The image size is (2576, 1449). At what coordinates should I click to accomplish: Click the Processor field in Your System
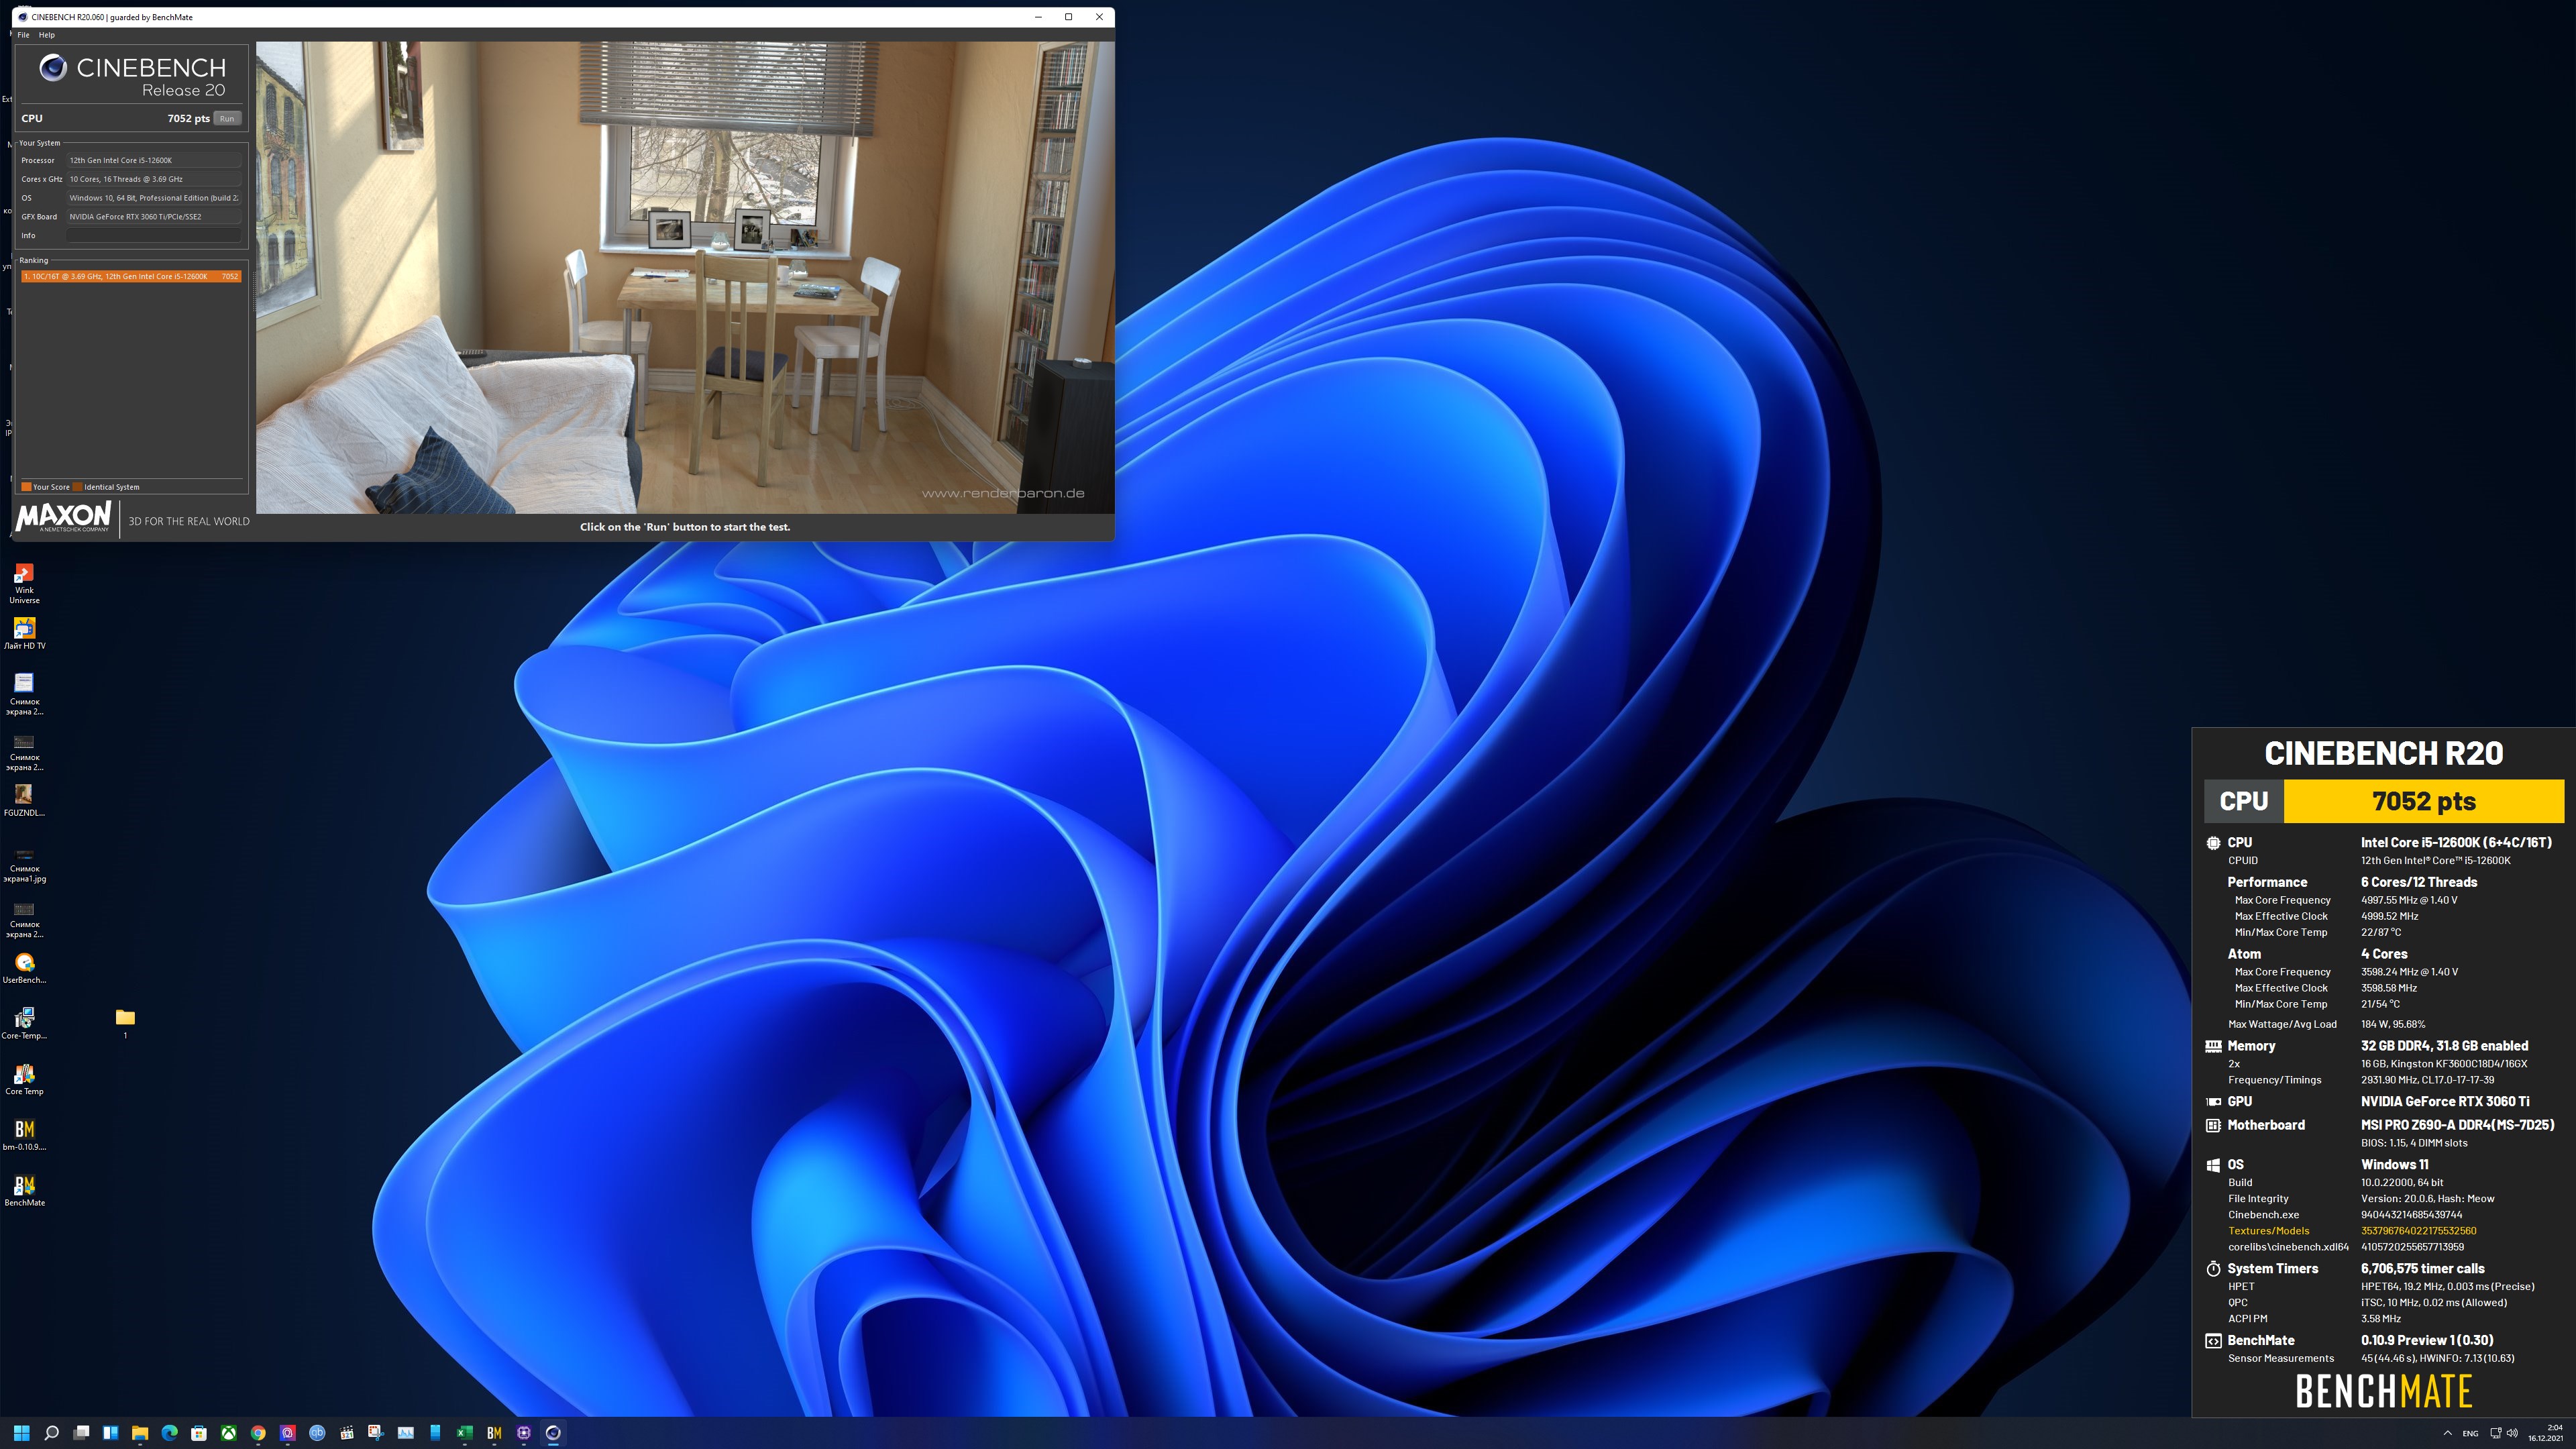(154, 160)
